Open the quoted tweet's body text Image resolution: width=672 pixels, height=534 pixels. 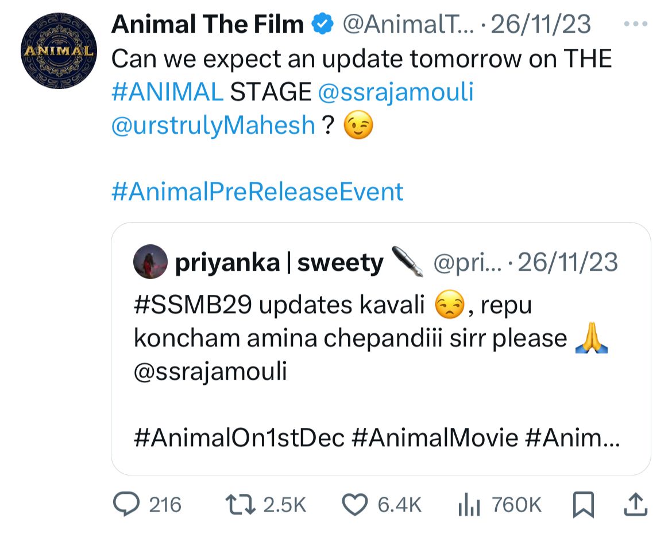click(345, 338)
